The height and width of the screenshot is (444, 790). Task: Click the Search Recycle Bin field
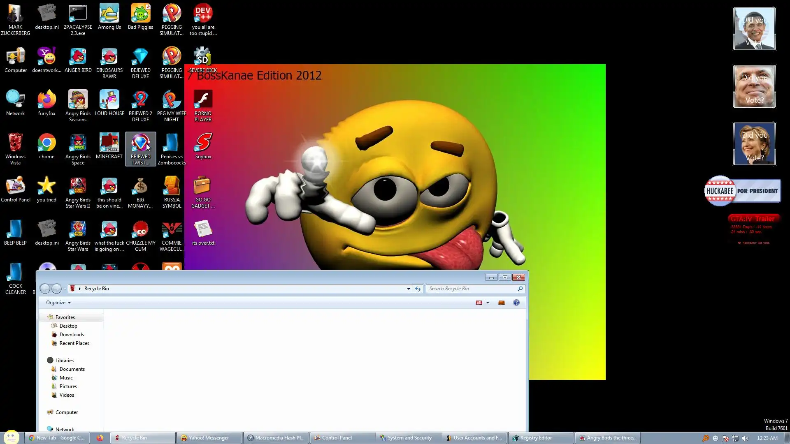pyautogui.click(x=471, y=289)
